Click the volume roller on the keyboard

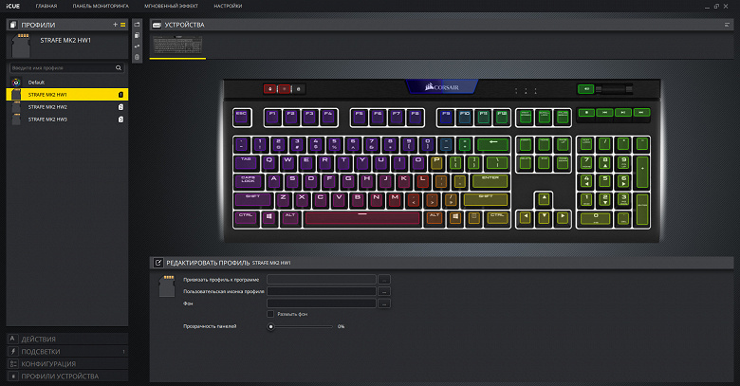click(614, 89)
